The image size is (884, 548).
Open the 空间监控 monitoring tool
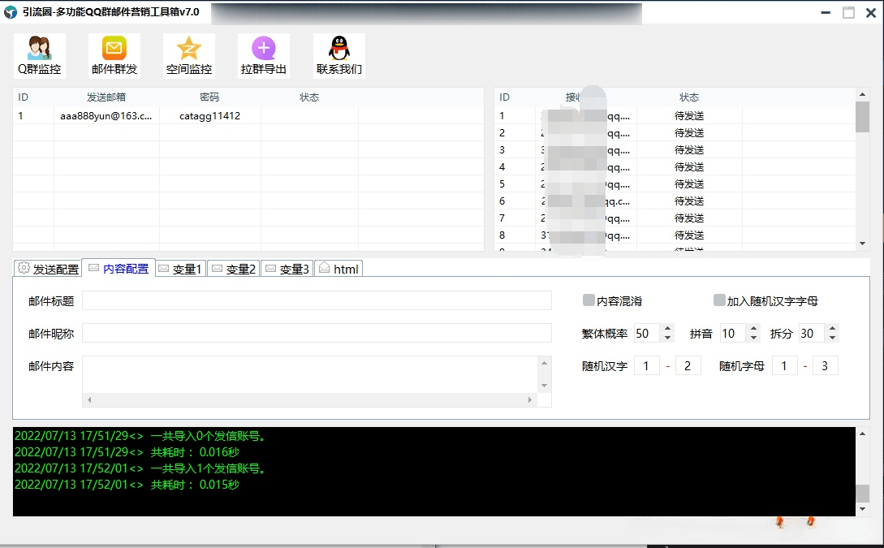[x=188, y=54]
